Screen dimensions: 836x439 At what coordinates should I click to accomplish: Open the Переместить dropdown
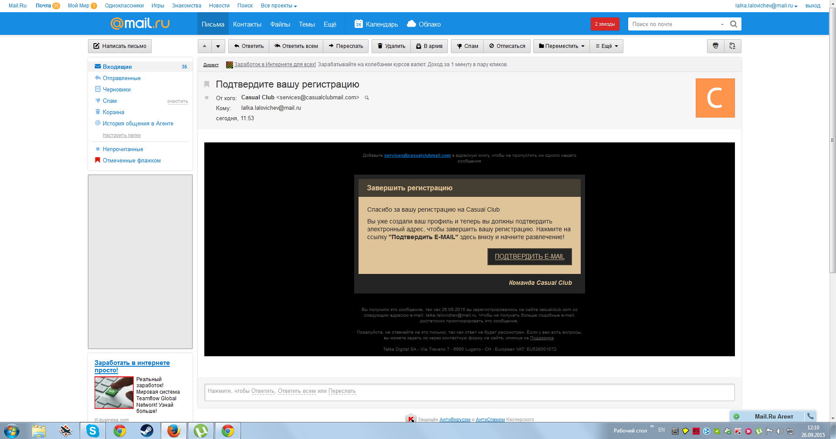562,46
